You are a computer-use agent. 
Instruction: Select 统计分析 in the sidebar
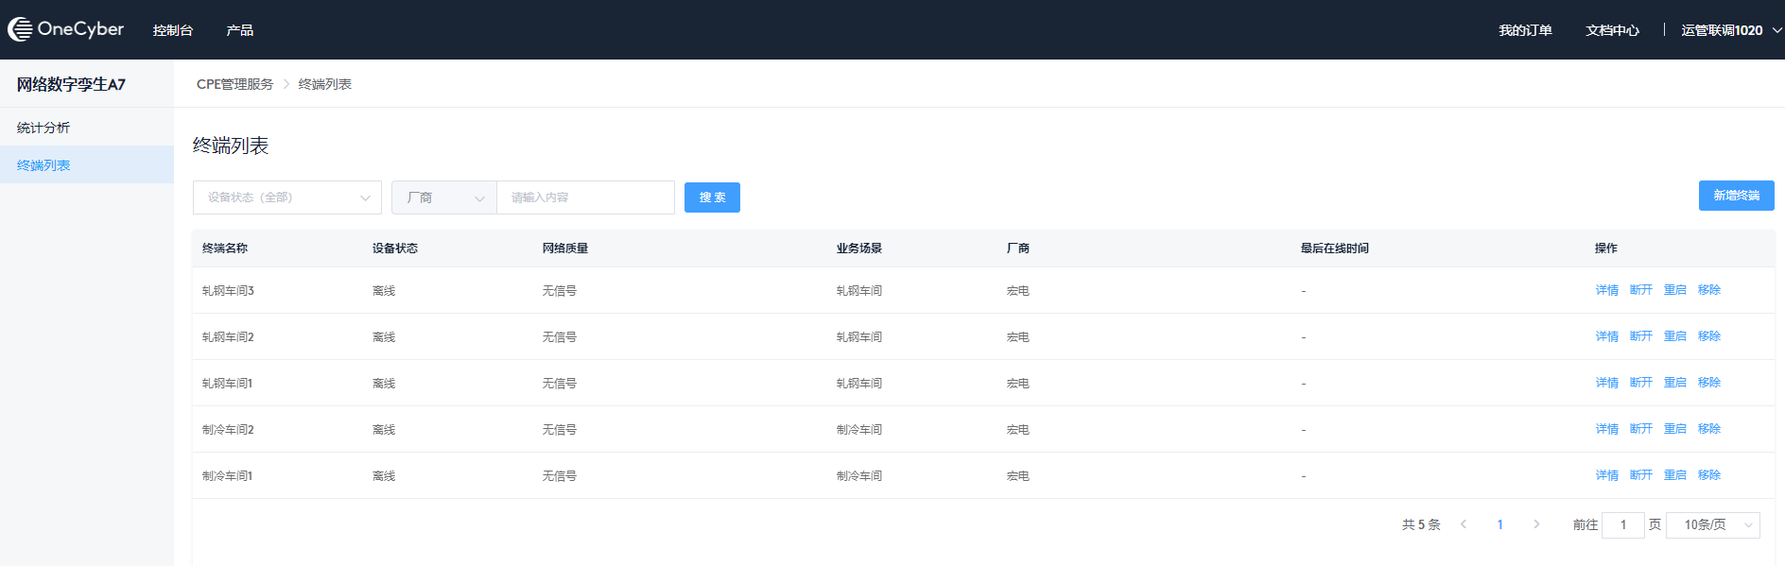[43, 128]
